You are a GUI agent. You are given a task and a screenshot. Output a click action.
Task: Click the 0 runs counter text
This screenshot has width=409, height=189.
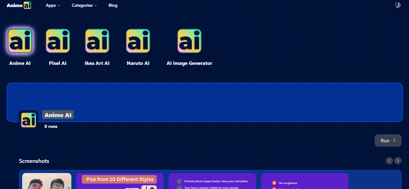click(x=51, y=126)
